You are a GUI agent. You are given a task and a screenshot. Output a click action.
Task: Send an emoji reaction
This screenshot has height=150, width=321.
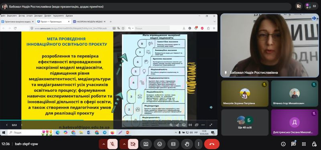(x=159, y=144)
